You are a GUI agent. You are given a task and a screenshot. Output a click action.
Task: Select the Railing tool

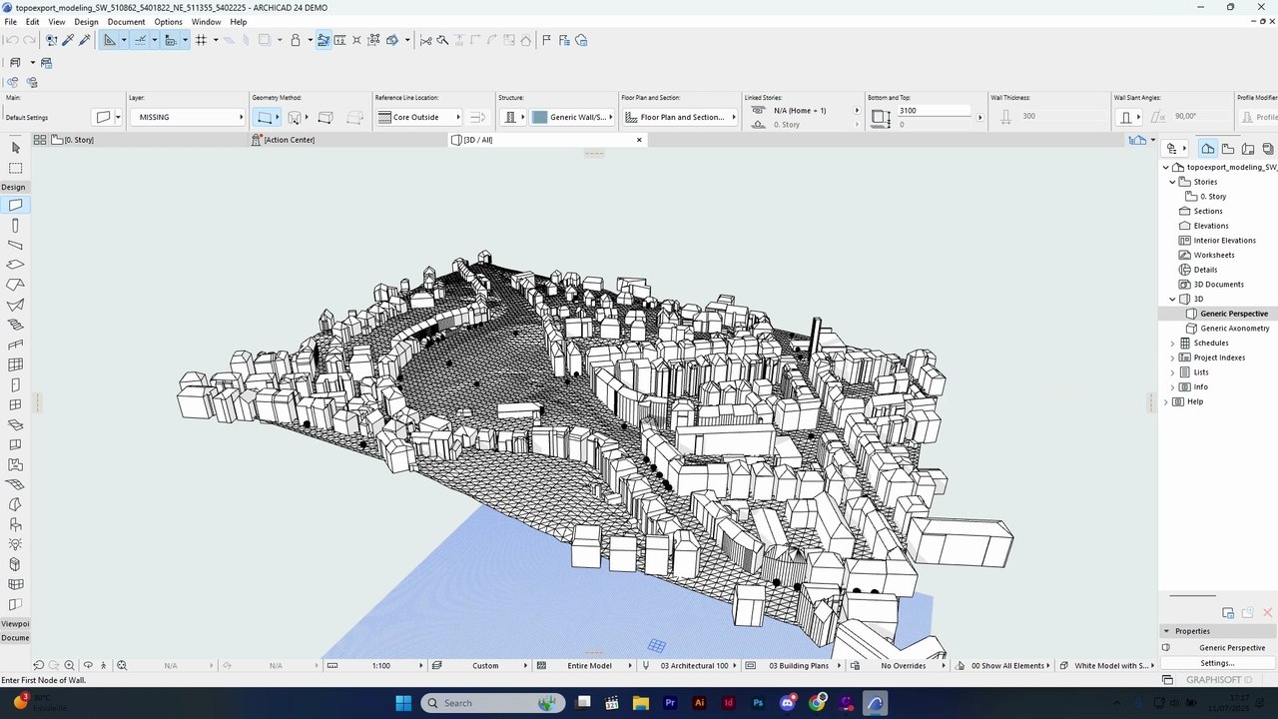(15, 345)
